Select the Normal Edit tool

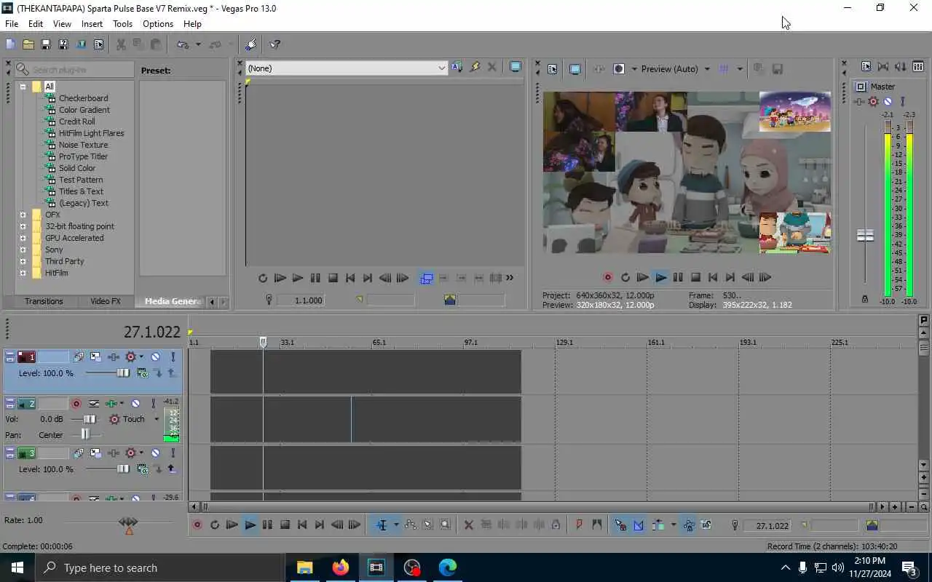381,525
